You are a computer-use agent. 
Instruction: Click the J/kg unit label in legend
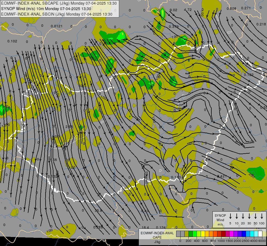157,242
